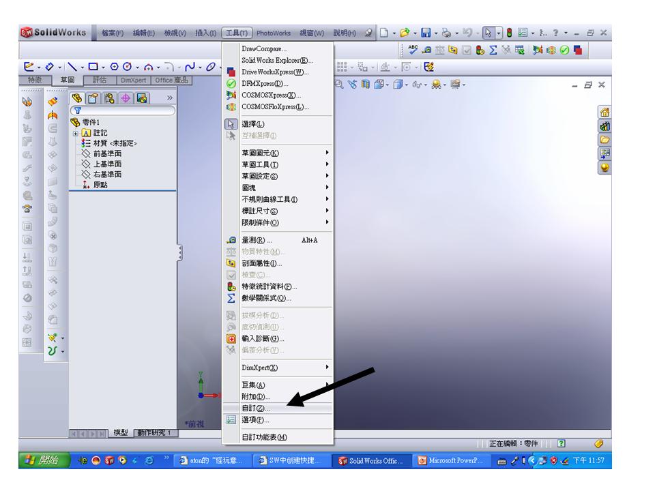Click the Sketch pencil tool icon
The width and height of the screenshot is (655, 491).
click(x=29, y=67)
